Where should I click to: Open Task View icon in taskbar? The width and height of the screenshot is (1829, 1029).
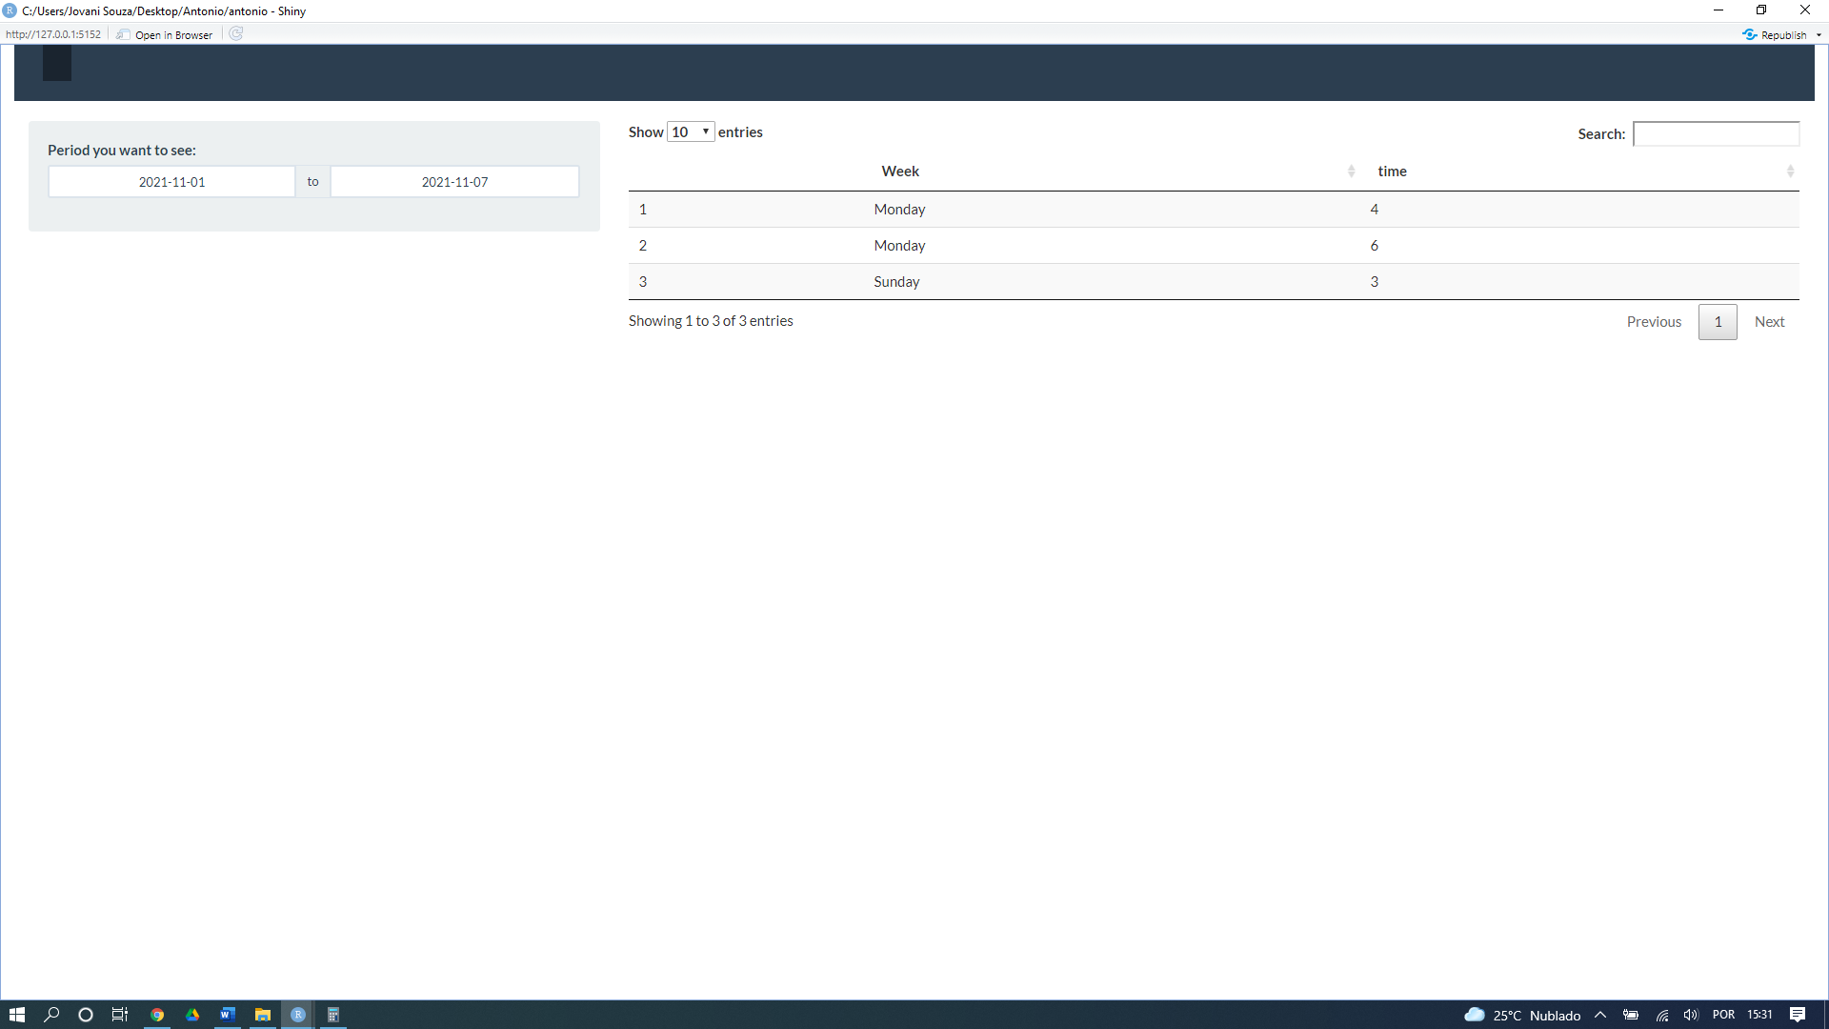pyautogui.click(x=120, y=1015)
